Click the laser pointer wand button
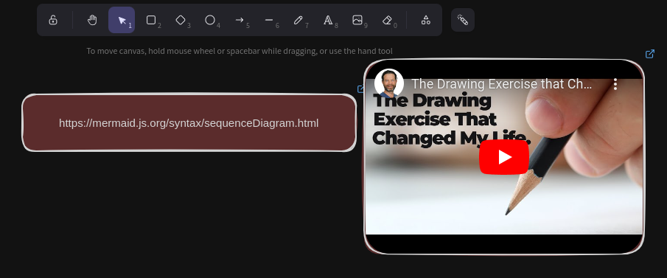The image size is (667, 278). pyautogui.click(x=463, y=20)
